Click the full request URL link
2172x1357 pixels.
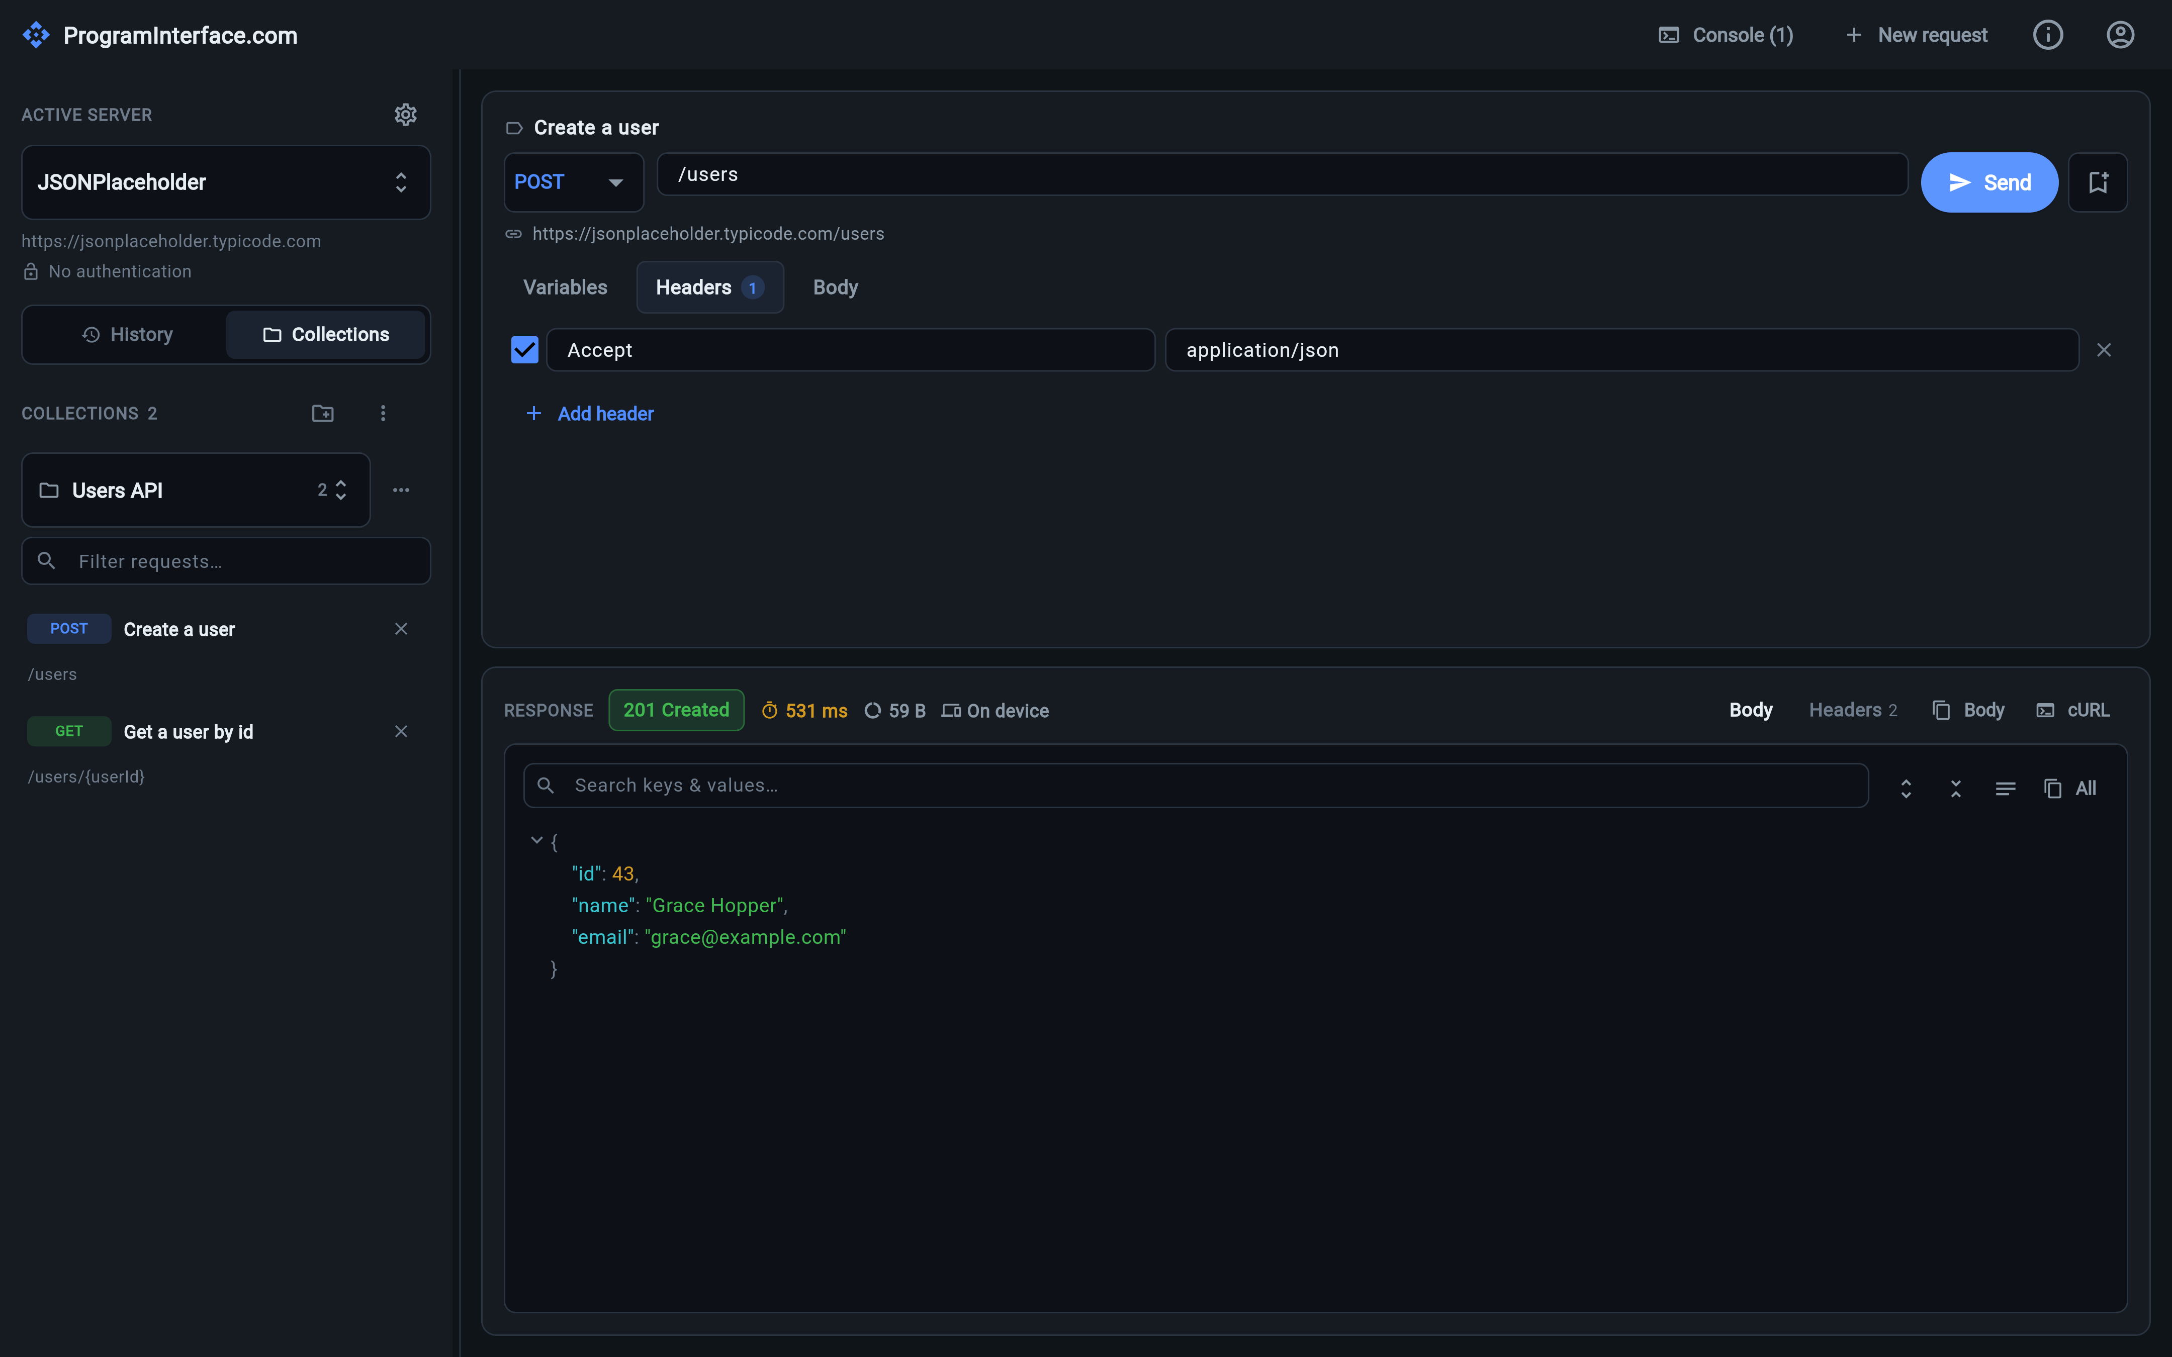click(x=708, y=233)
